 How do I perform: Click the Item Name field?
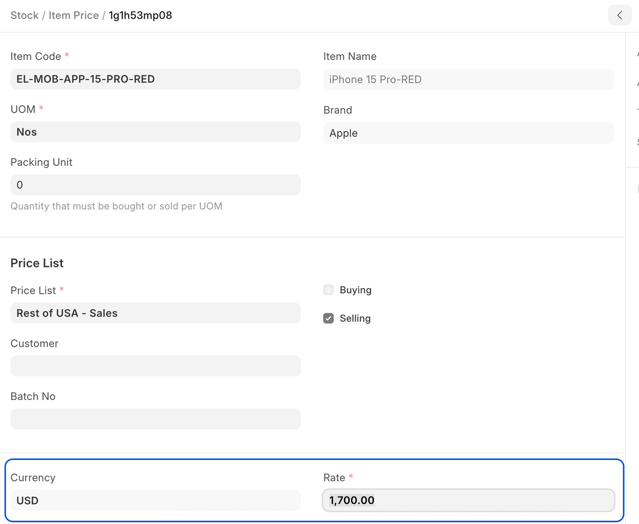tap(468, 79)
